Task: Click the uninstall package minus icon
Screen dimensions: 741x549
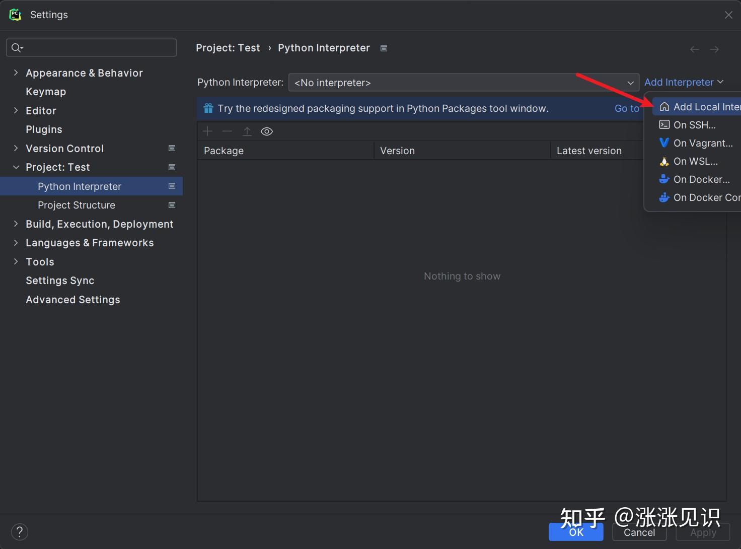Action: pyautogui.click(x=227, y=131)
